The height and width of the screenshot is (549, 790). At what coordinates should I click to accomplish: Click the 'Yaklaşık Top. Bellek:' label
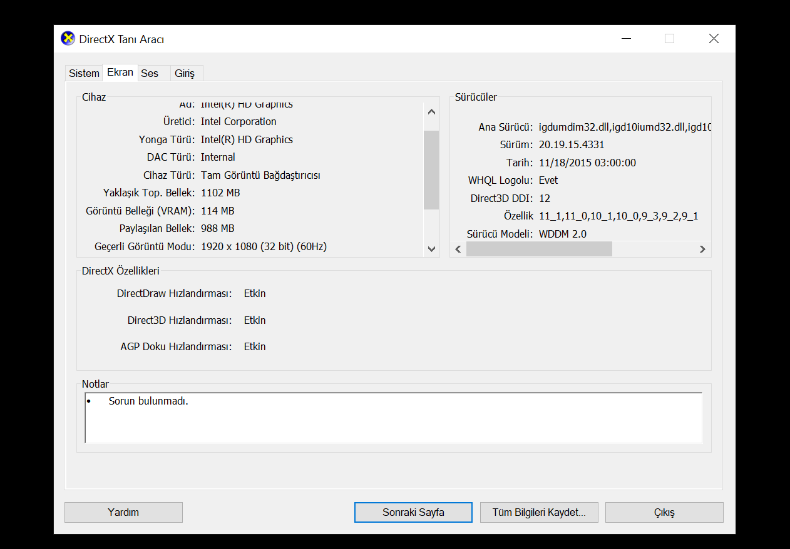click(149, 193)
